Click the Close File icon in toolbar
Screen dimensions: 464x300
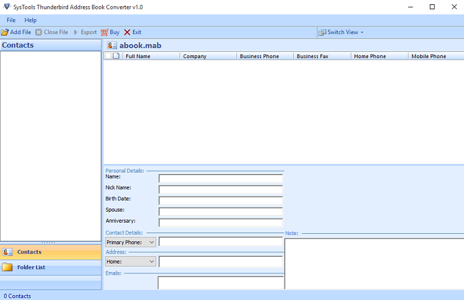pos(38,32)
